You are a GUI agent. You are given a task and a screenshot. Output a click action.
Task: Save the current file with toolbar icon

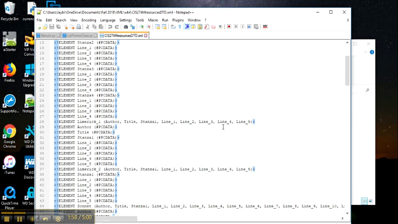tap(52, 27)
